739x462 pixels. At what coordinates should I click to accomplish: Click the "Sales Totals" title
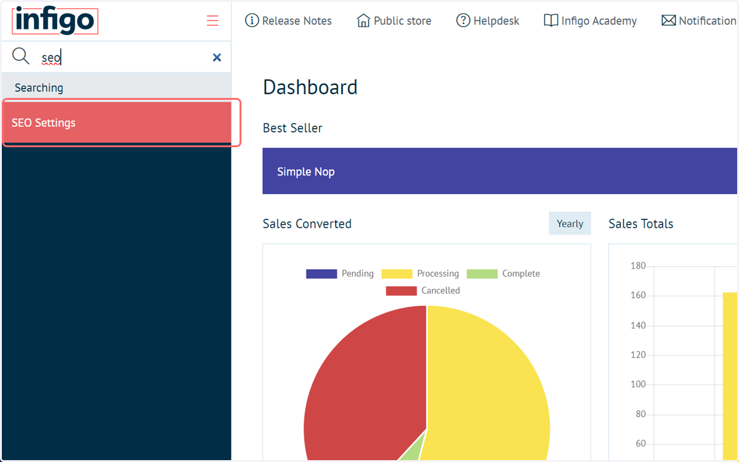[x=641, y=224]
